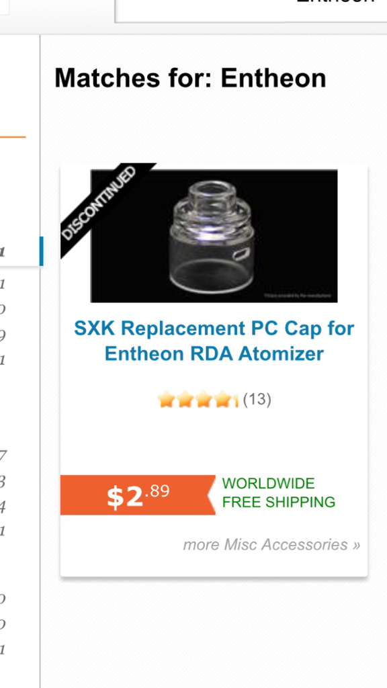Image resolution: width=387 pixels, height=688 pixels.
Task: Click the half-filled last star
Action: [234, 400]
